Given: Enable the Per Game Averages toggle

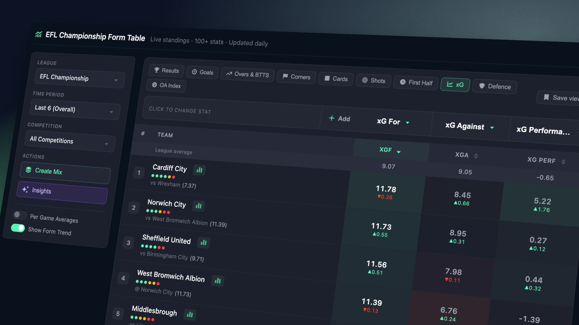Looking at the screenshot, I should tap(20, 215).
